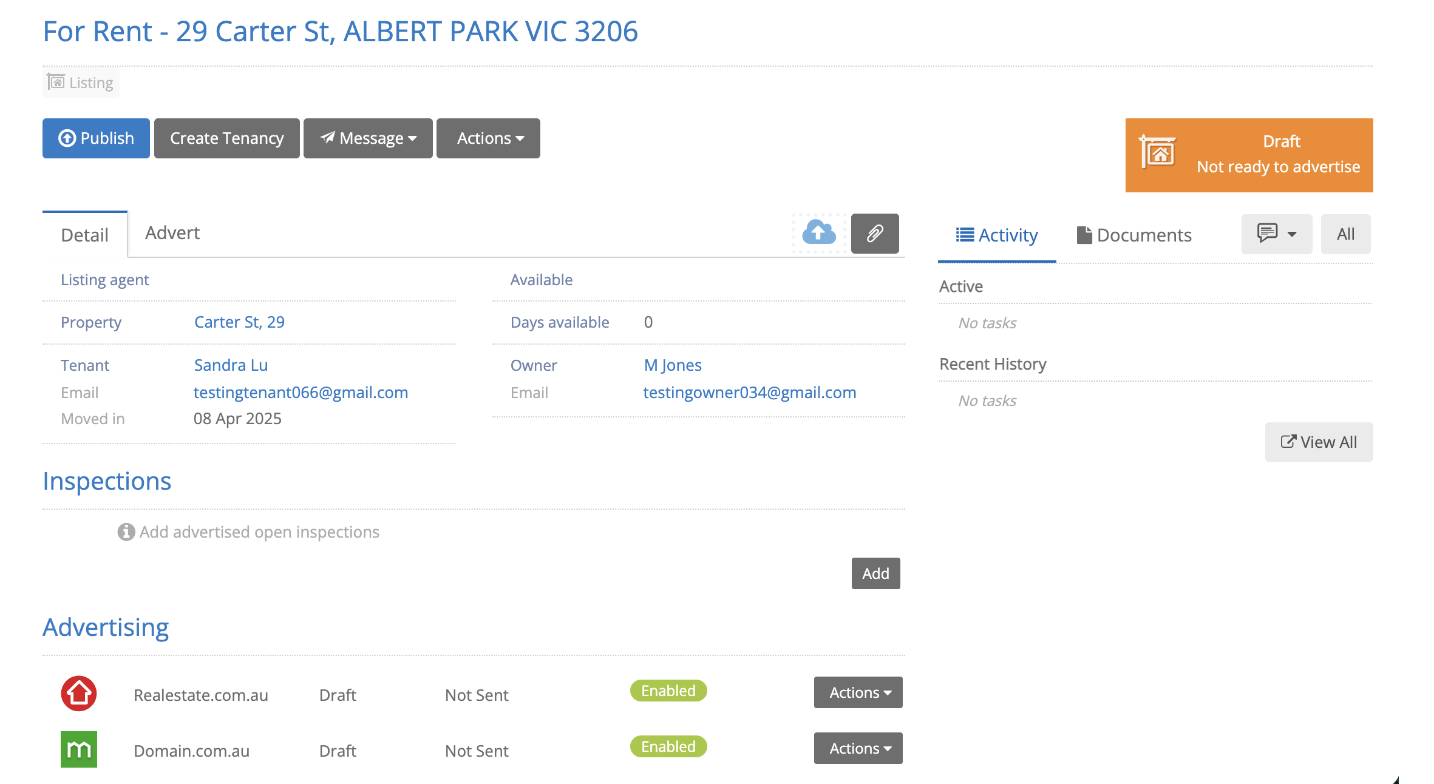Click the cloud upload icon
This screenshot has height=784, width=1434.
(x=819, y=233)
